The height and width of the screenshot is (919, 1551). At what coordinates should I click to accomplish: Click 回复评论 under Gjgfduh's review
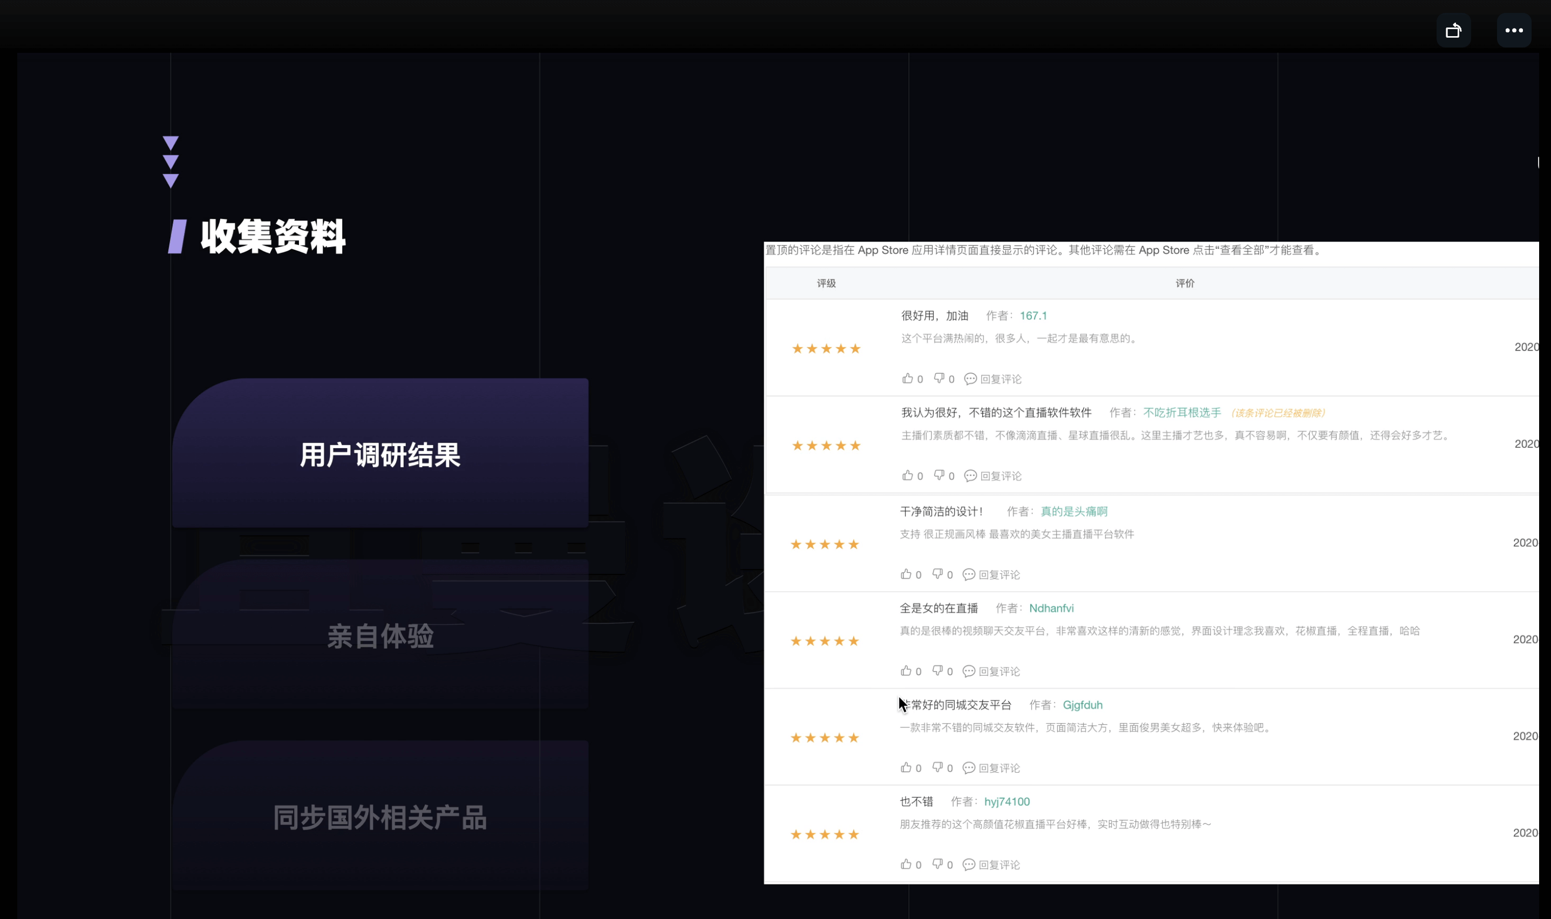click(998, 768)
